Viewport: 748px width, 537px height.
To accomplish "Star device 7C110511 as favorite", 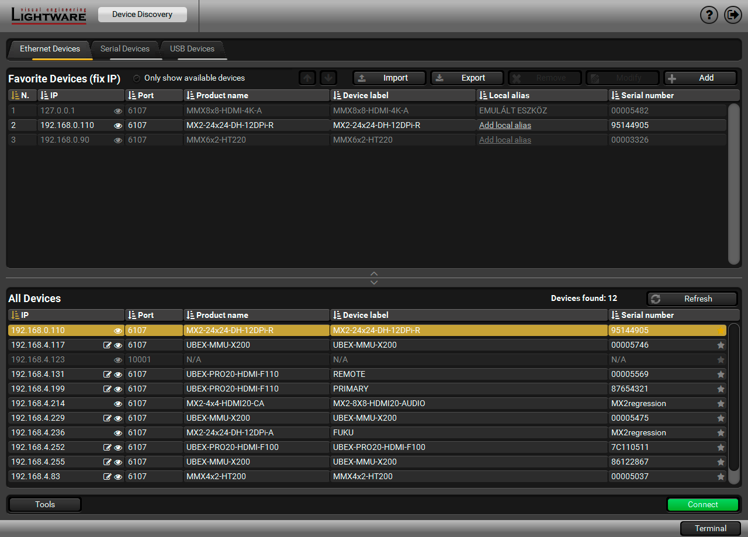I will pos(721,448).
